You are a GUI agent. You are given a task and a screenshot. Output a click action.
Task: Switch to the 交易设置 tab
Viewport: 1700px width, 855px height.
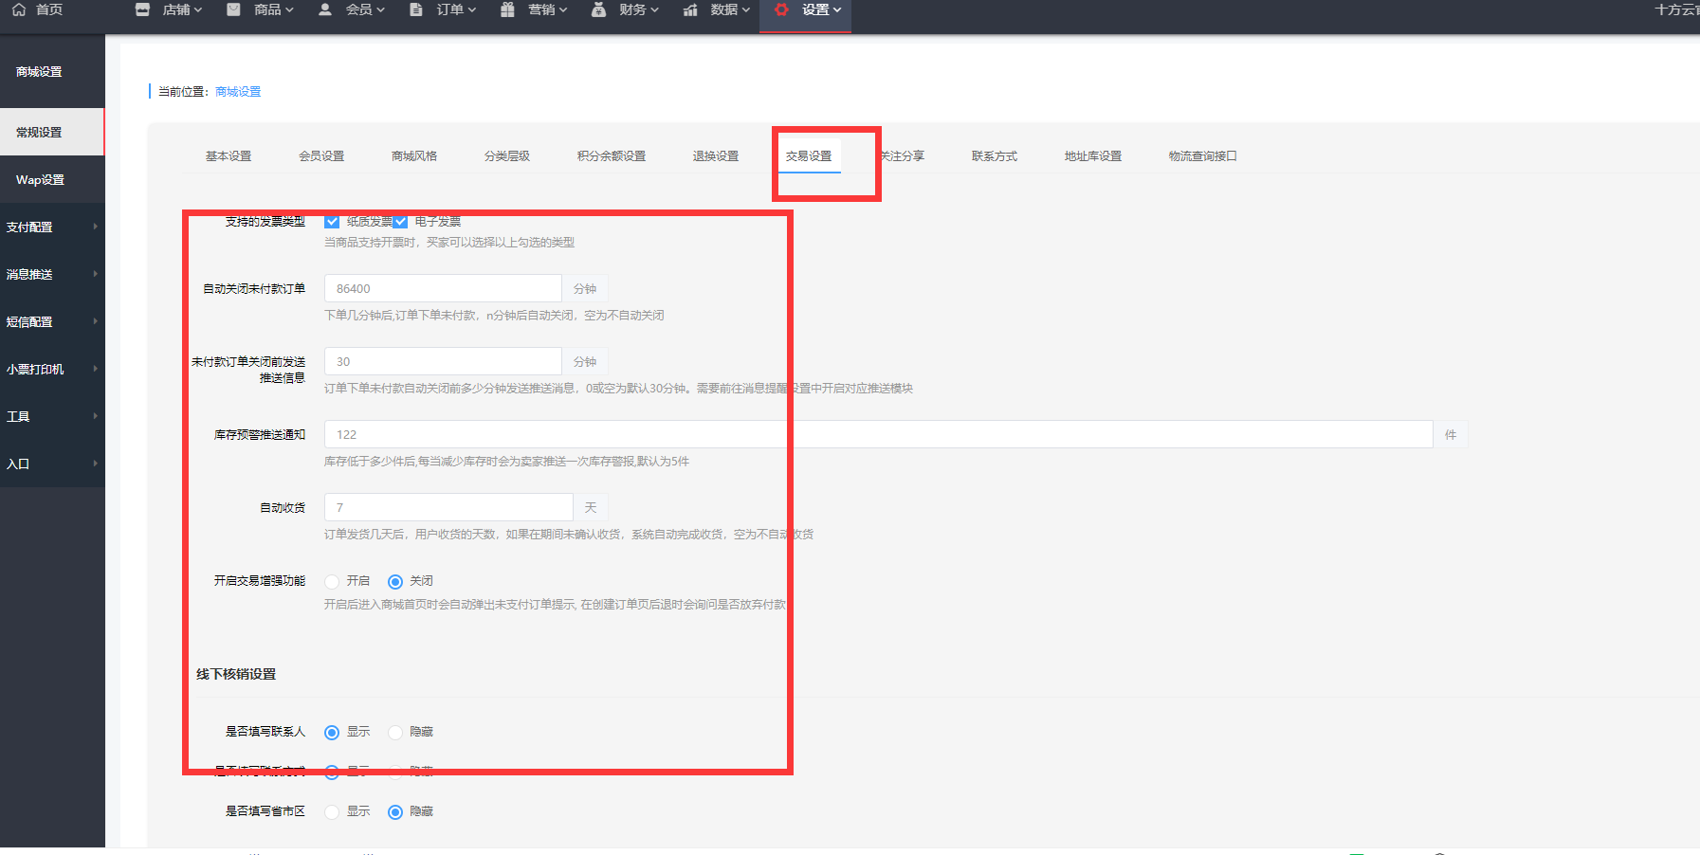click(x=809, y=156)
